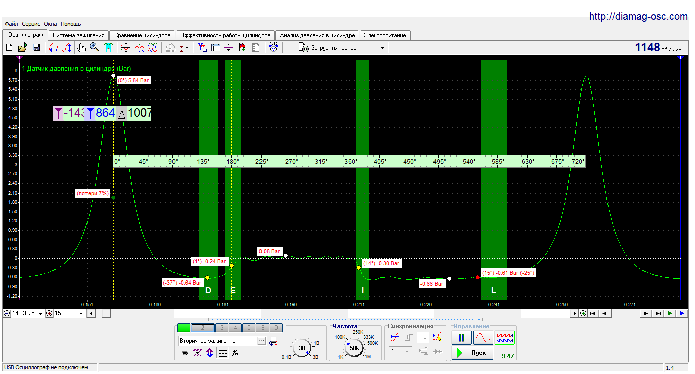Toggle channel visibility eye icon
Image resolution: width=695 pixels, height=374 pixels.
[x=185, y=353]
